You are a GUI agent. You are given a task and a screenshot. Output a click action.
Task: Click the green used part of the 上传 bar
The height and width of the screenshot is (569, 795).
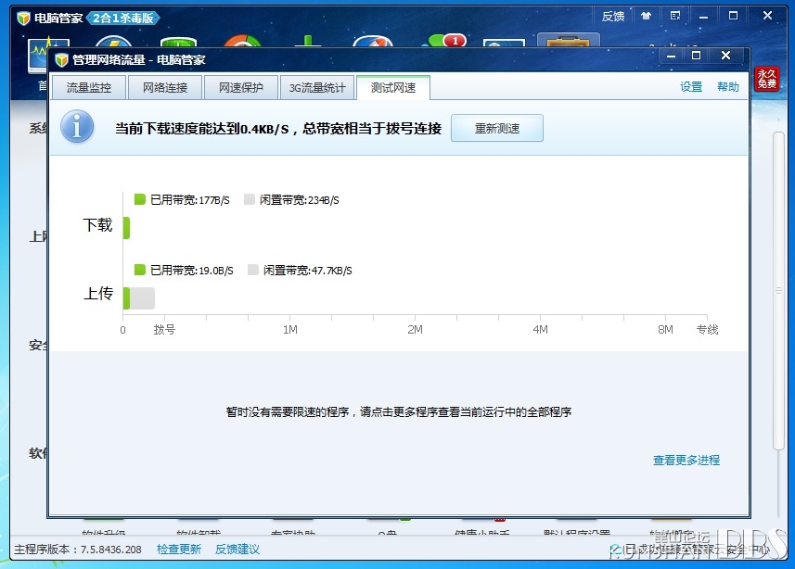[x=127, y=297]
